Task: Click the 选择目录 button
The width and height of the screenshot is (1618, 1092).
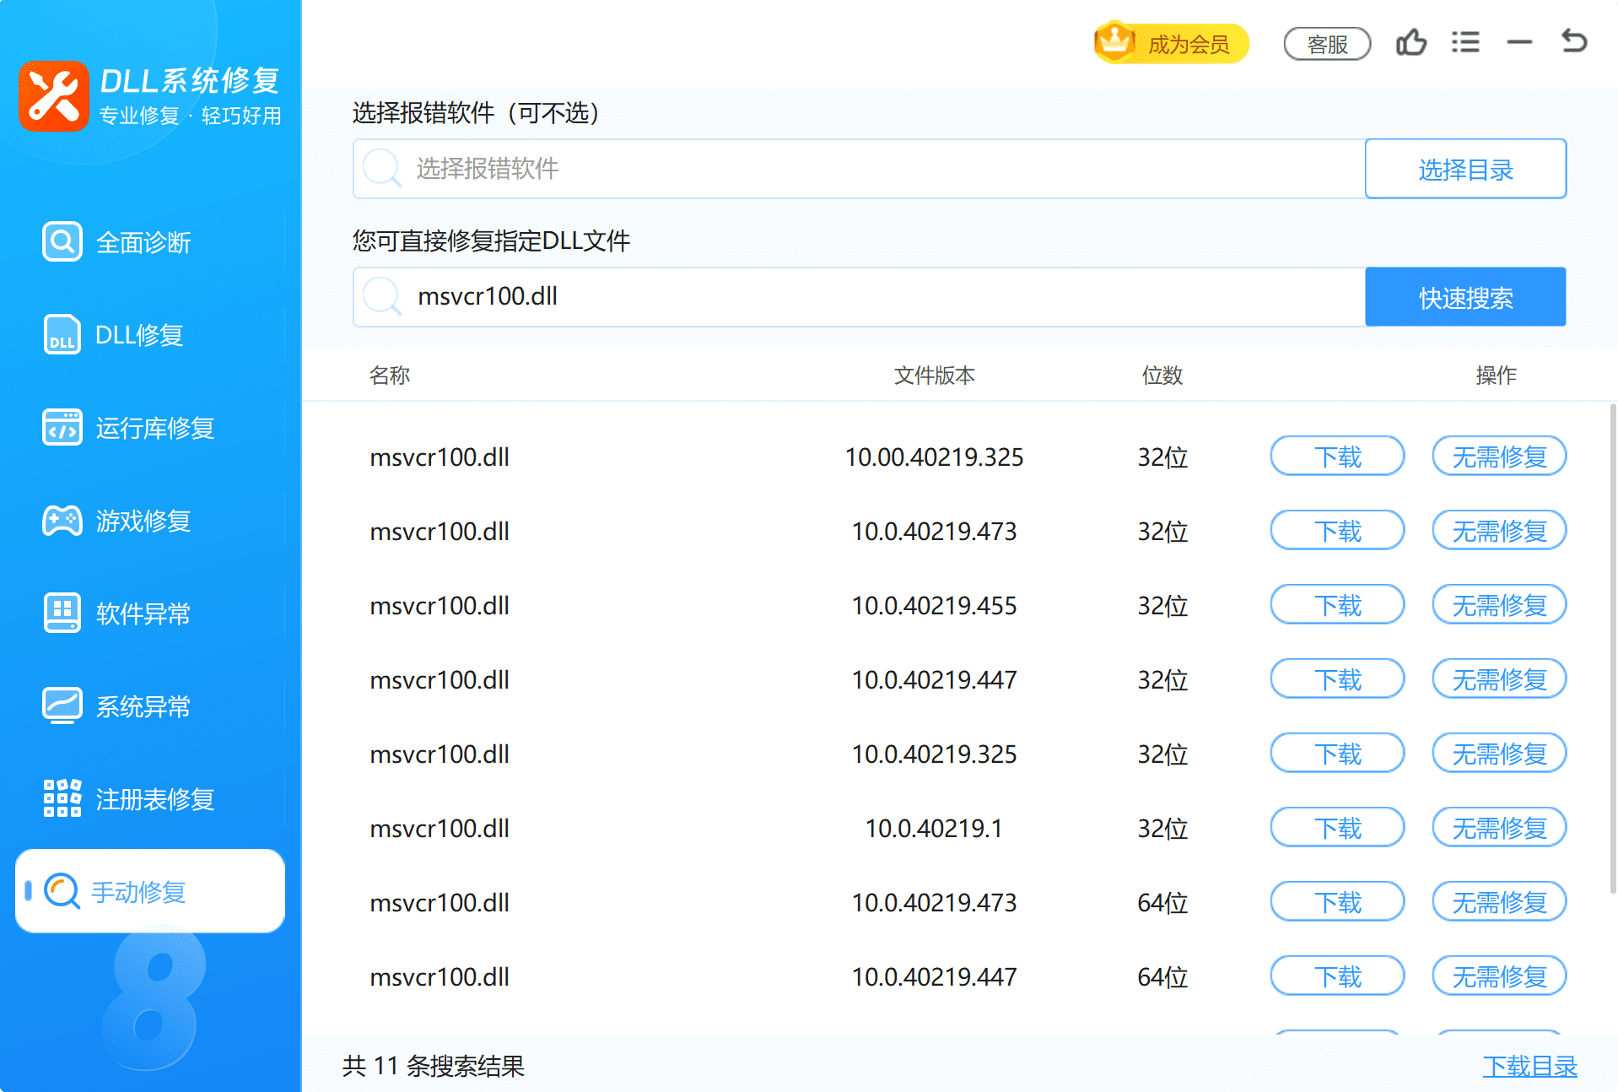Action: (x=1465, y=169)
